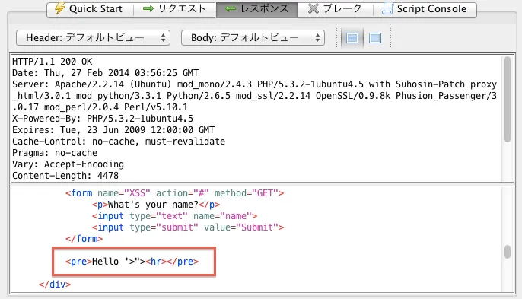Click the X-Powered-By: PHP/5.3.2 header line

point(103,119)
